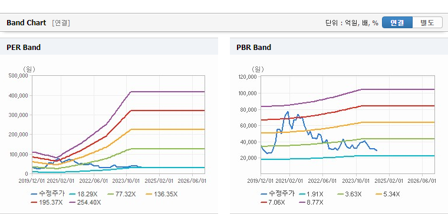Toggle 195.37X legend series
This screenshot has width=448, height=214.
pos(47,202)
